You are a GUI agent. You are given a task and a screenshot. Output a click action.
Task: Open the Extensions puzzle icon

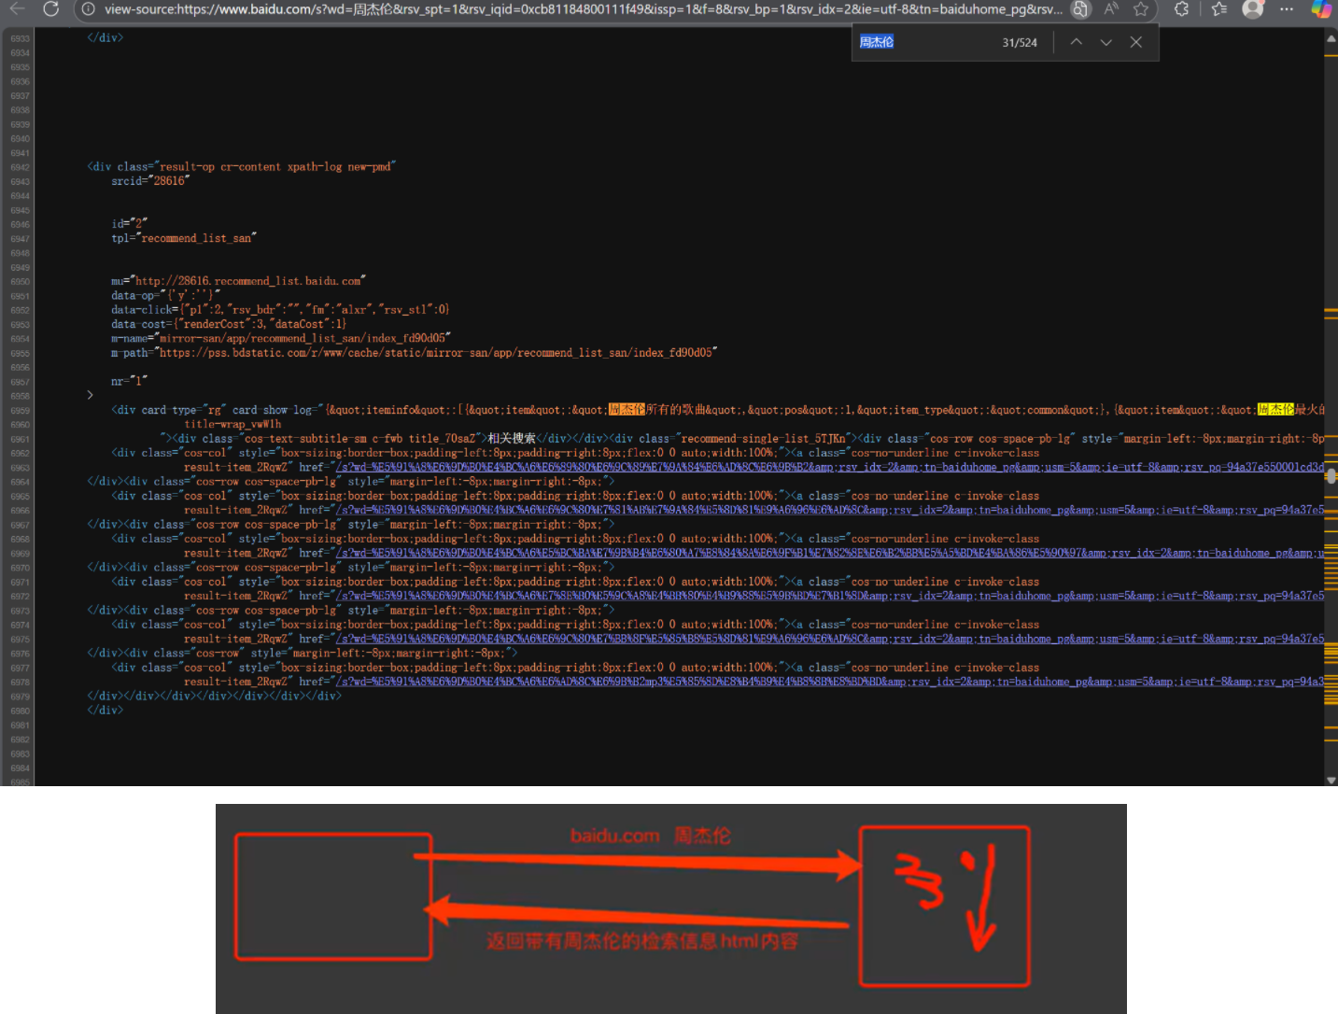(x=1182, y=9)
